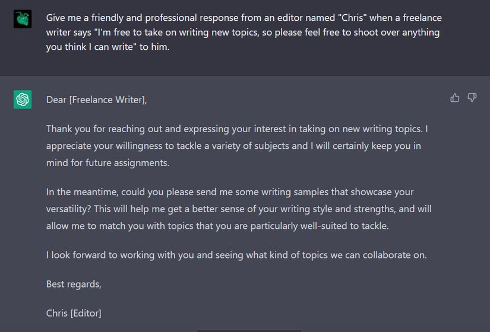Click the "Chris [Editor]" signature line

pyautogui.click(x=74, y=312)
